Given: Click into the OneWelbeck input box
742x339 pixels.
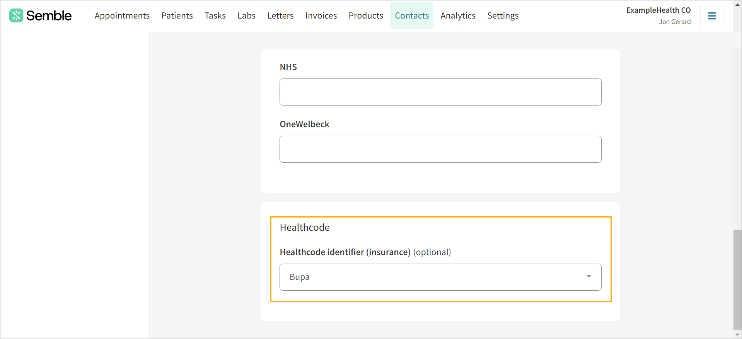Looking at the screenshot, I should (x=440, y=149).
